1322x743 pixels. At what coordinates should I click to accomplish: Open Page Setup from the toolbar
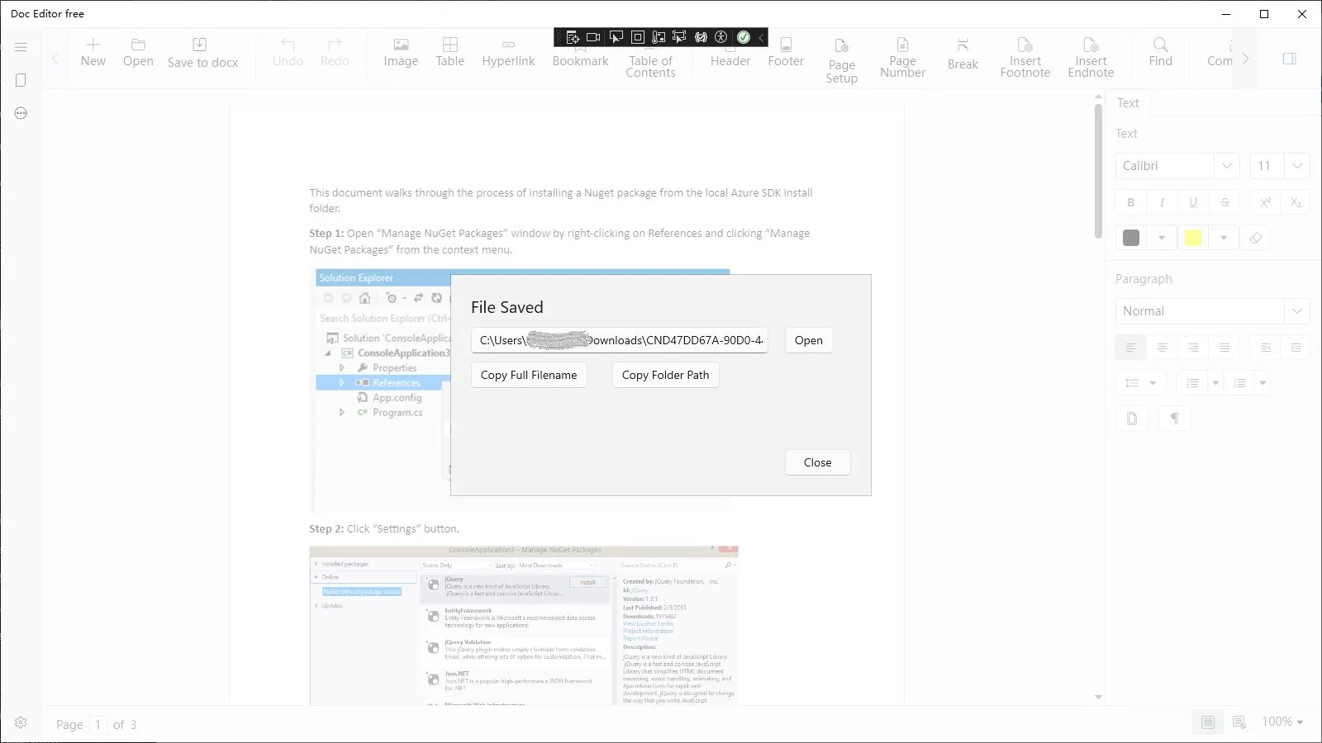click(841, 60)
